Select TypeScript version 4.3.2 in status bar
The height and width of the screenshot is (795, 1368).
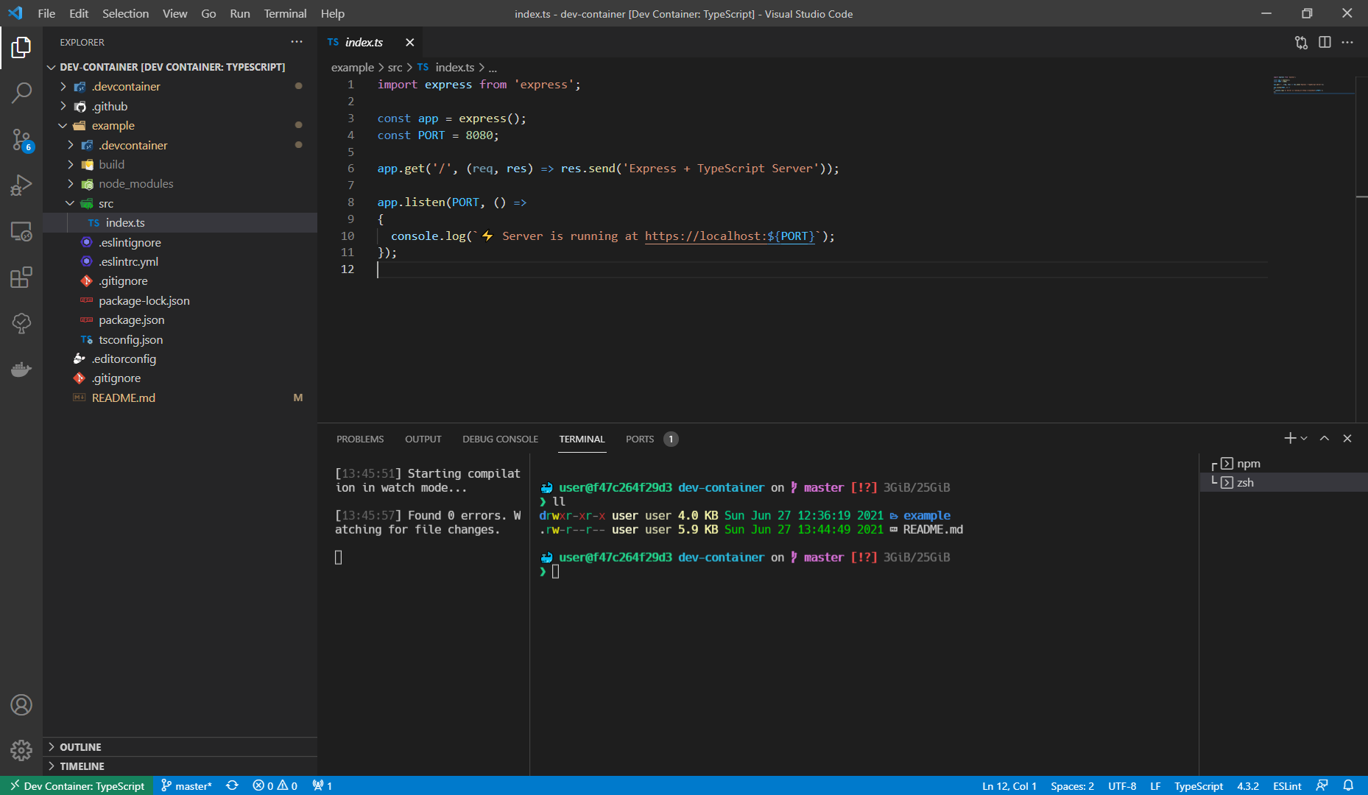[x=1248, y=786]
